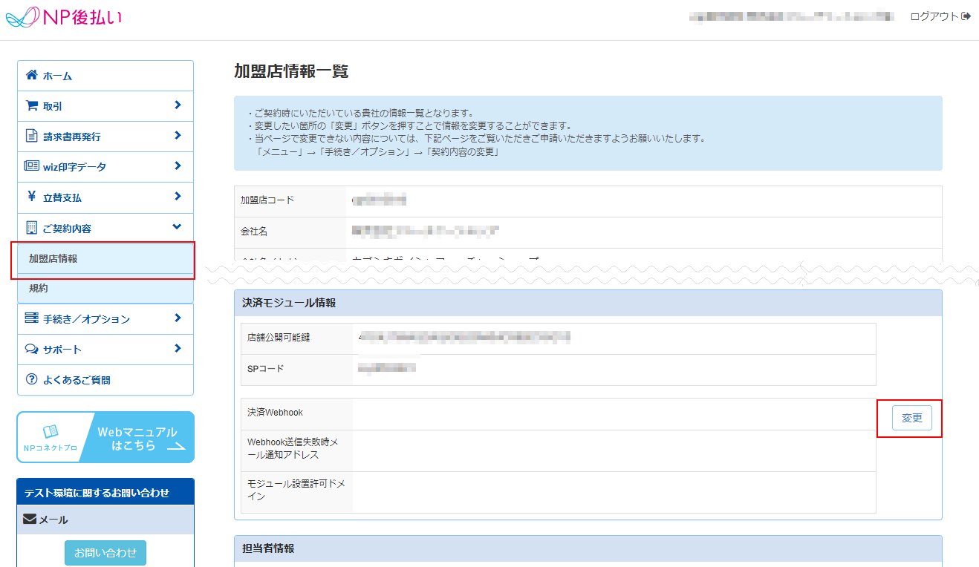The height and width of the screenshot is (567, 979).
Task: Click the NP後払い logo
Action: [x=63, y=16]
